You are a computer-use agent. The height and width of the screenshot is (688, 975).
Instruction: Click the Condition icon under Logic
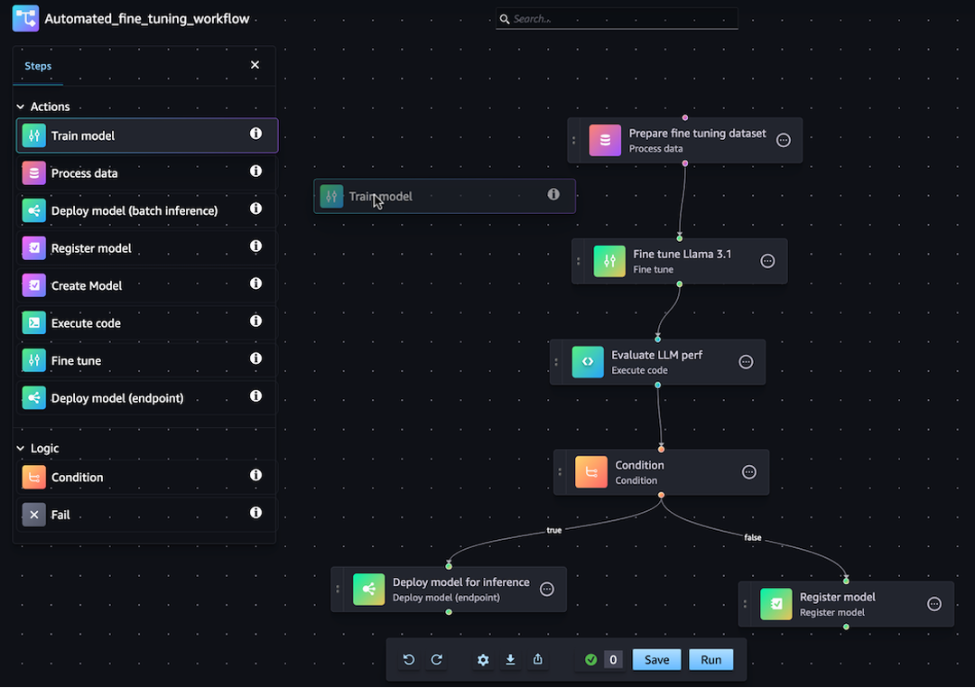tap(33, 477)
